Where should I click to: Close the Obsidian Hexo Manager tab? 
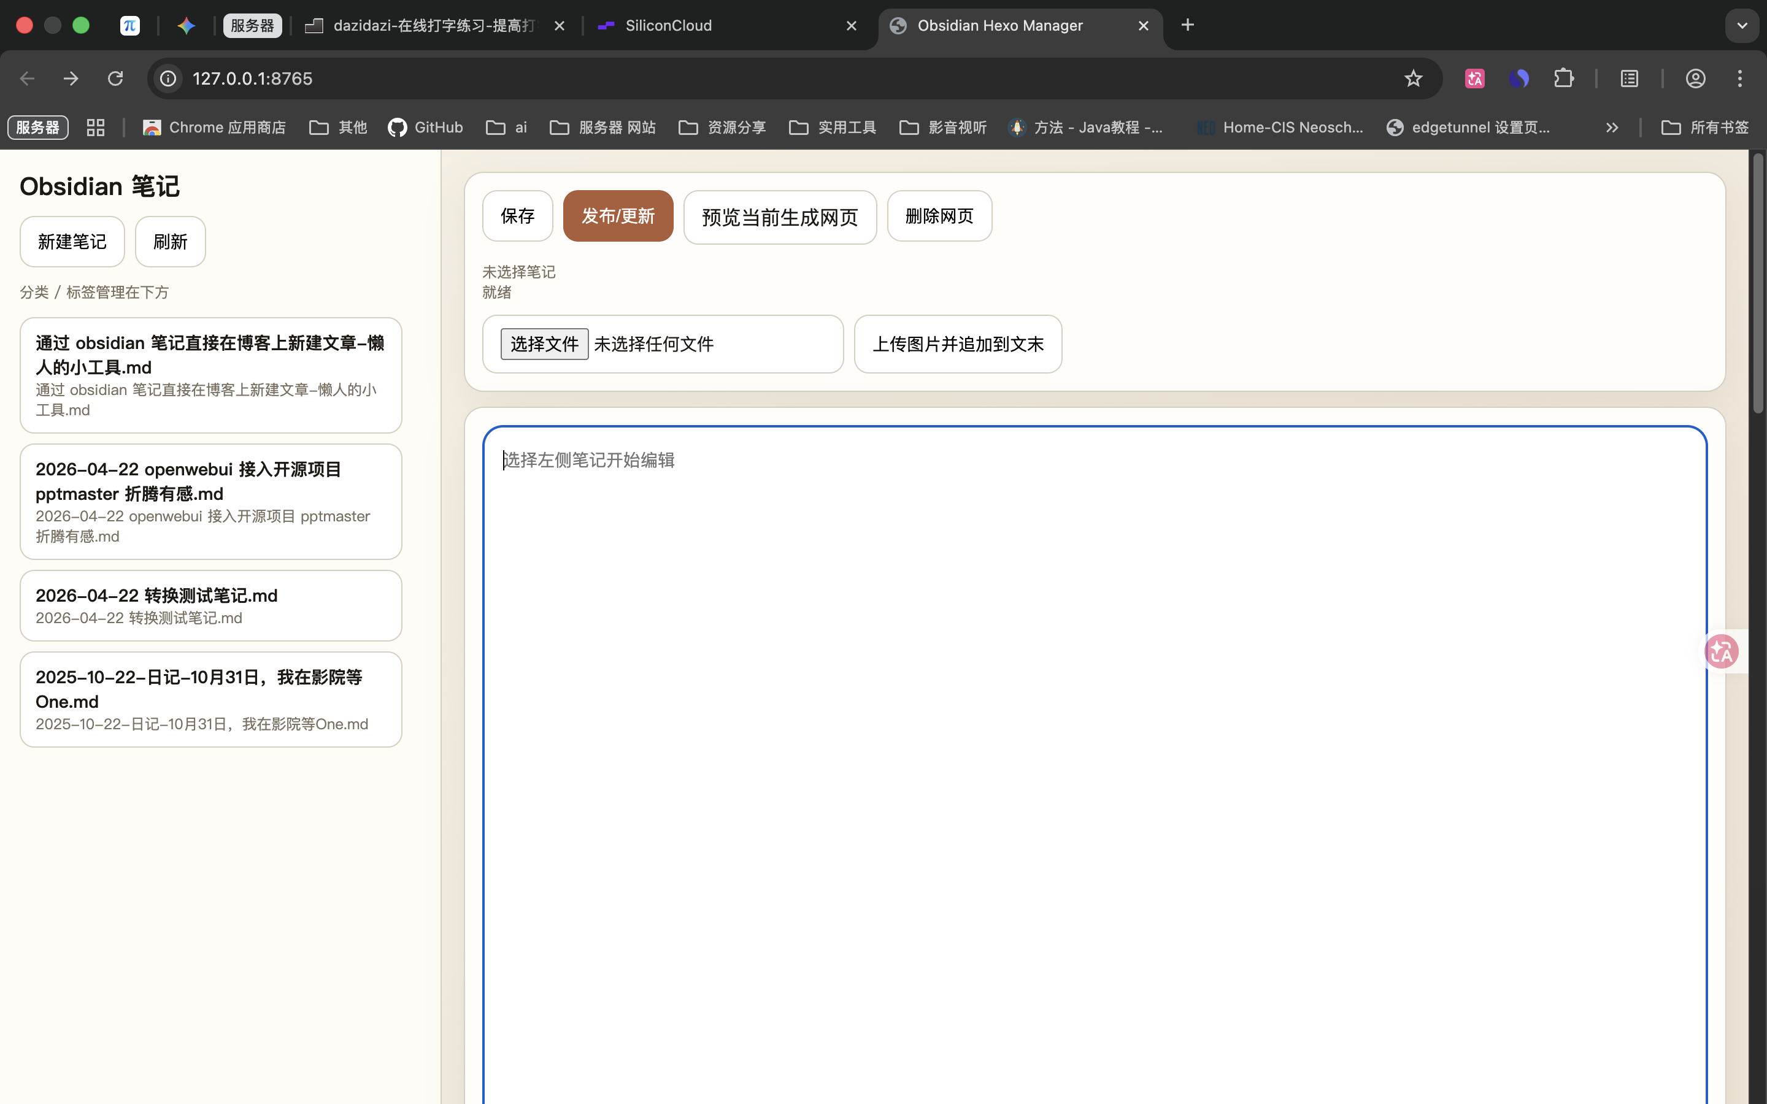1144,26
